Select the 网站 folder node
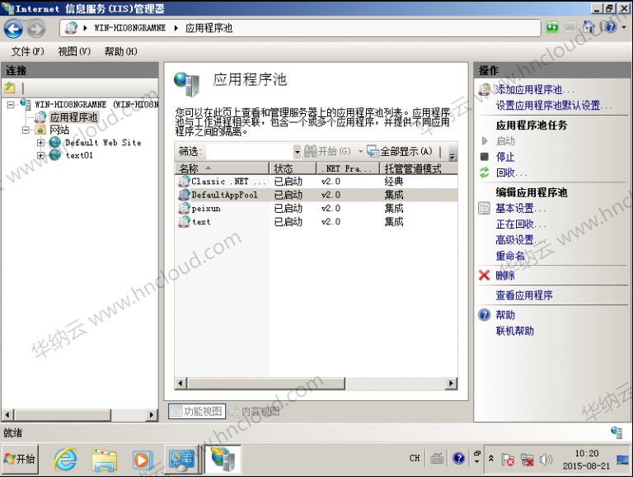Screen dimensions: 633x477 tap(59, 130)
